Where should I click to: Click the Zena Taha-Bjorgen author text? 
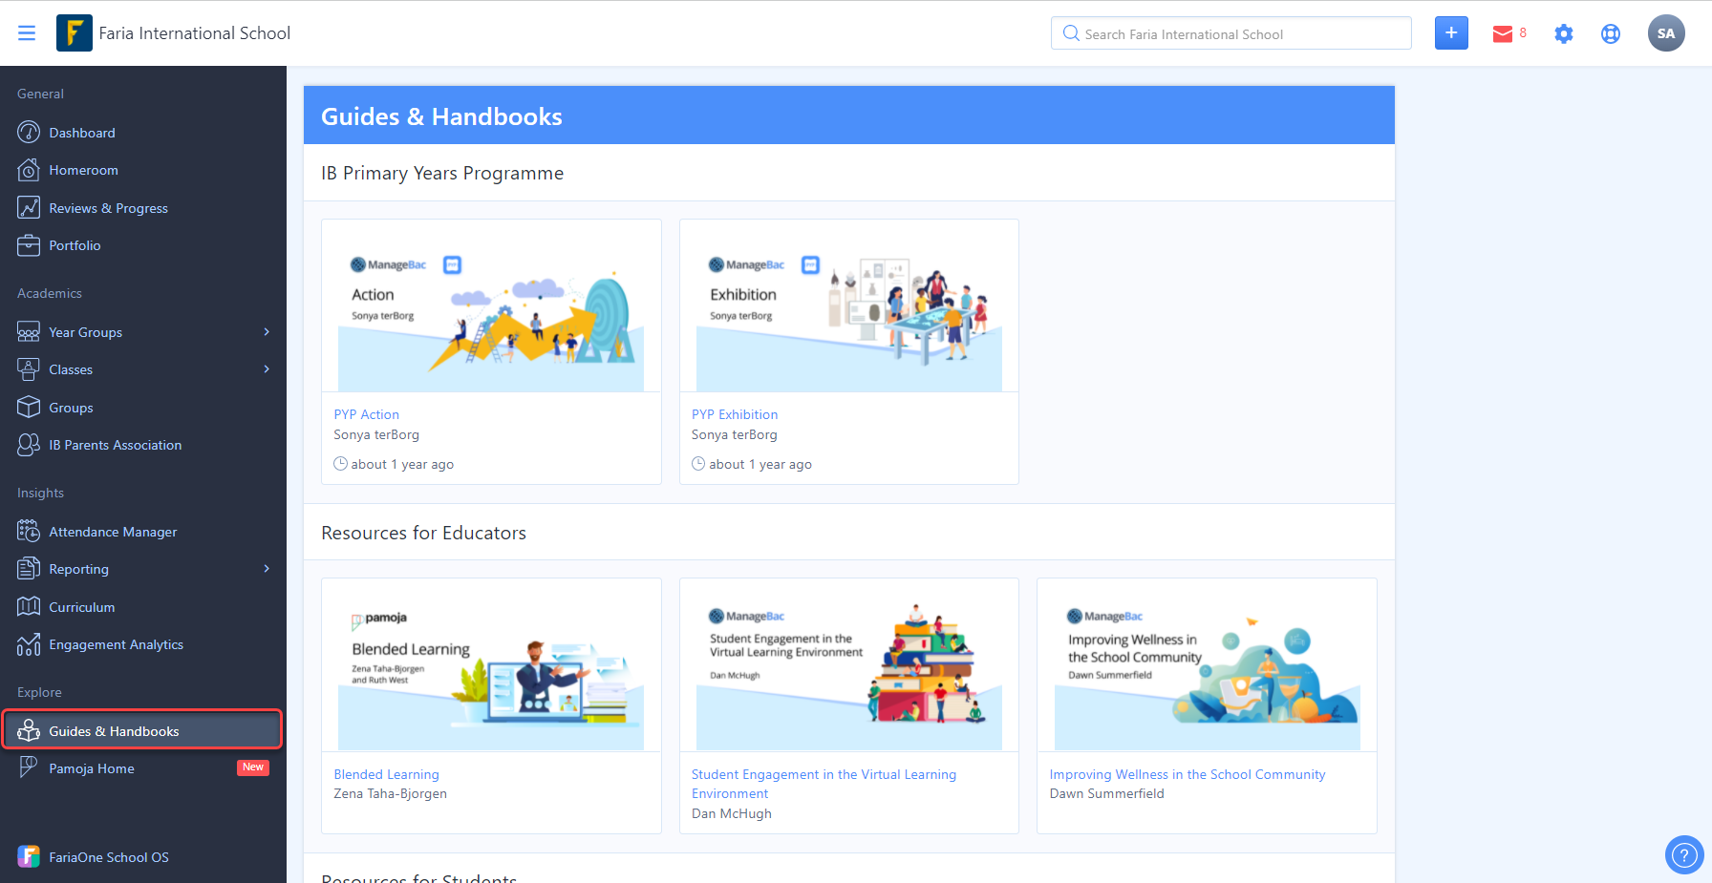pyautogui.click(x=390, y=793)
